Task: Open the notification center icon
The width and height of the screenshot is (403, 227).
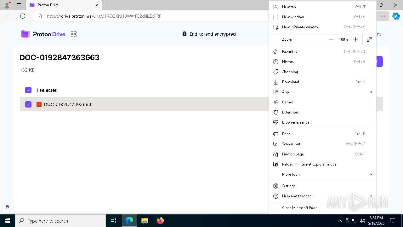Action: [393, 221]
